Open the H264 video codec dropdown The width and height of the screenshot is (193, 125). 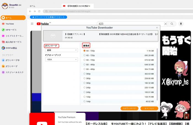coord(61,59)
